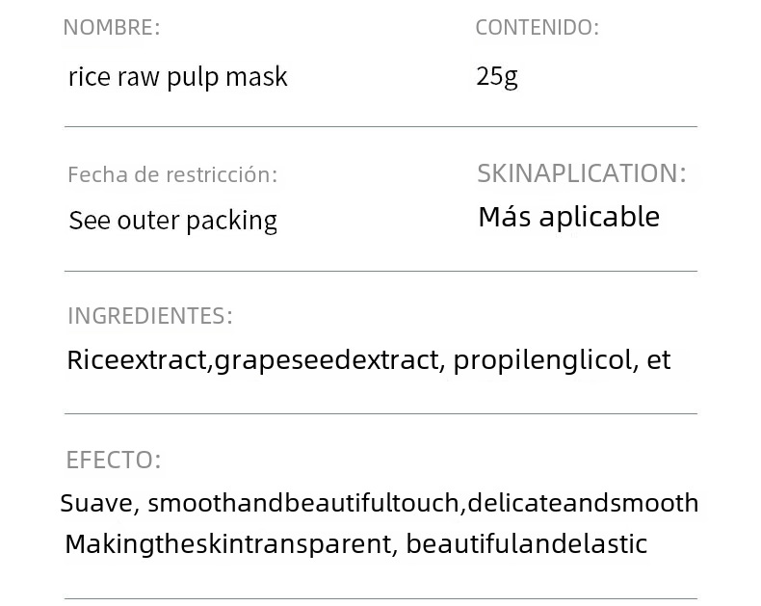Image resolution: width=761 pixels, height=606 pixels.
Task: Select the 'beautifulandelastic' text
Action: pos(526,544)
